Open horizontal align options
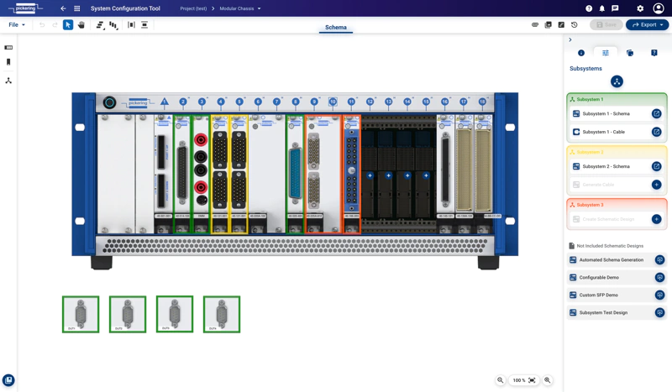Viewport: 672px width, 392px height. point(100,25)
